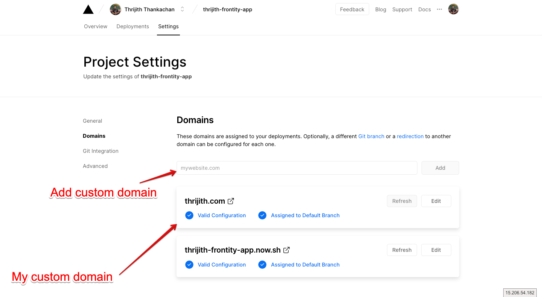
Task: Click Assigned to Default Branch text under thrijith.com
Action: click(x=305, y=215)
